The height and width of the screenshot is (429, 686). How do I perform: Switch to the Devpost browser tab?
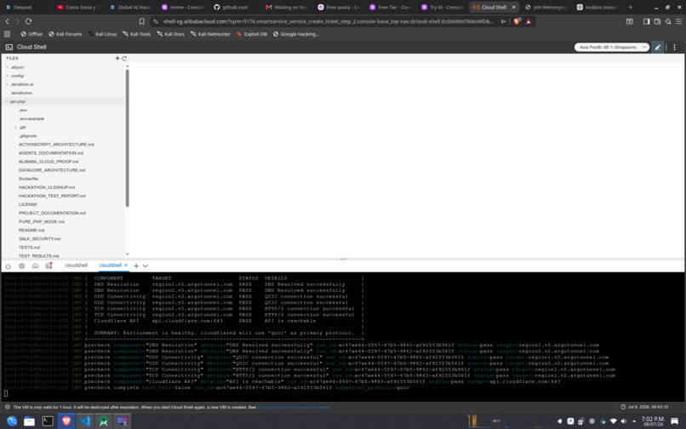[x=22, y=7]
